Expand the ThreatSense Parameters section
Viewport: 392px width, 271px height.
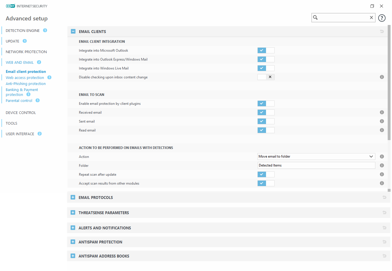click(73, 212)
